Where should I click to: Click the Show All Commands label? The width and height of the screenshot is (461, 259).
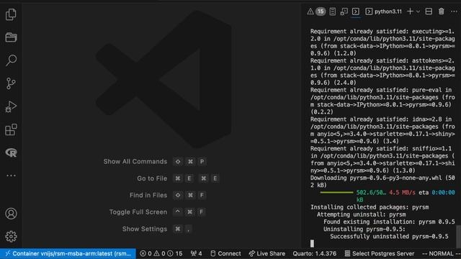pos(135,161)
